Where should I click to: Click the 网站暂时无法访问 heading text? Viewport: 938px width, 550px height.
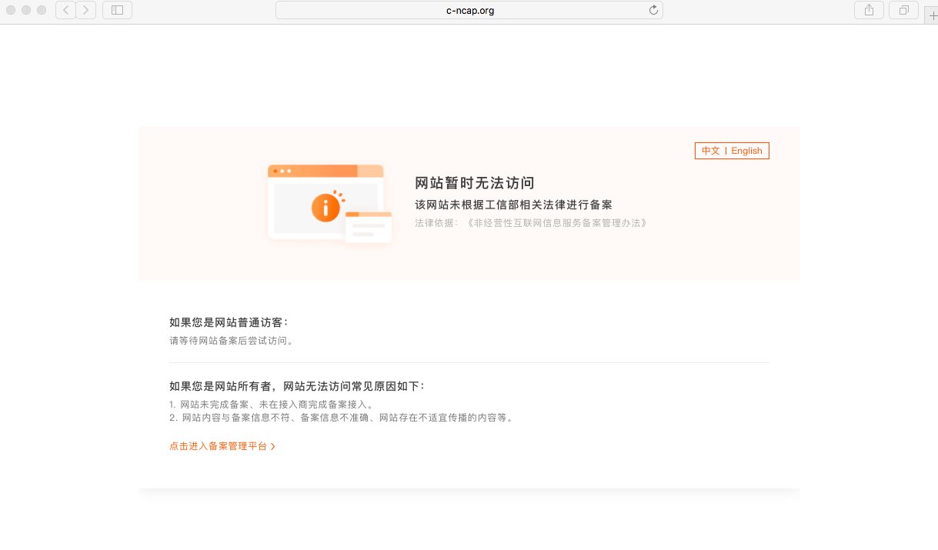point(474,182)
